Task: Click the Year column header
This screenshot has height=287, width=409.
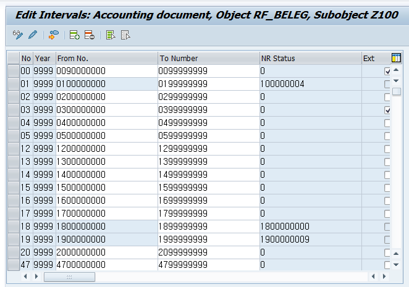Action: coord(44,58)
